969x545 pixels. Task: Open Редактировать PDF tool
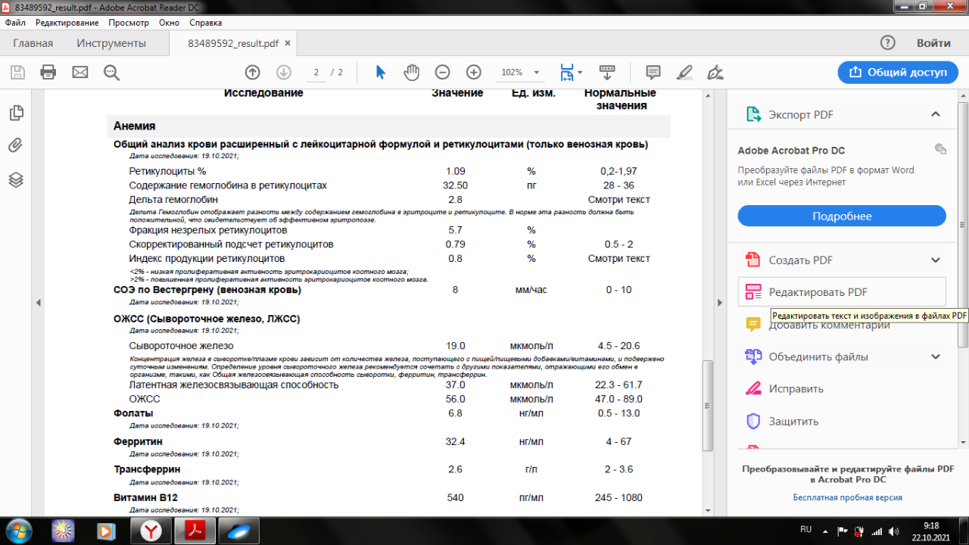[842, 292]
